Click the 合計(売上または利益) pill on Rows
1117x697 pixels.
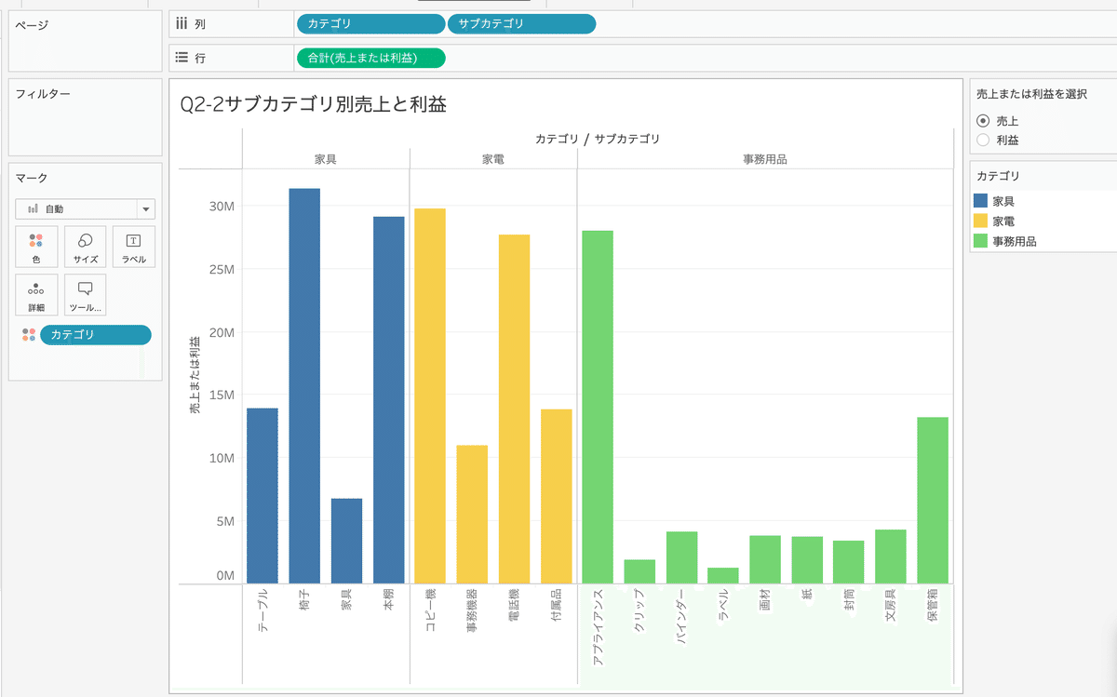[370, 59]
